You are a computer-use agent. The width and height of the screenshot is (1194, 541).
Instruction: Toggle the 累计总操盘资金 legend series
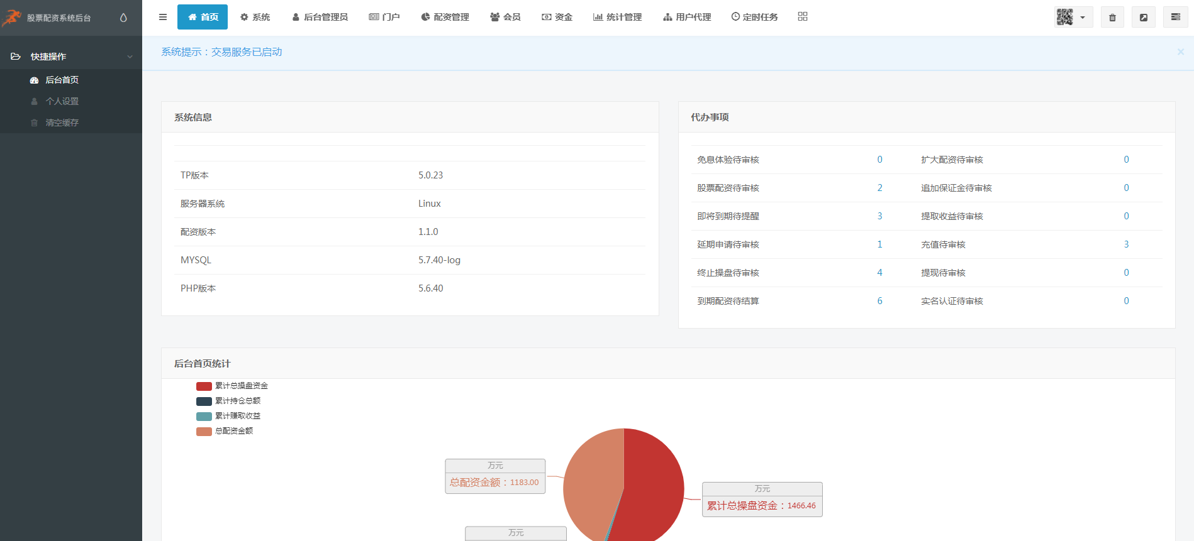tap(232, 386)
